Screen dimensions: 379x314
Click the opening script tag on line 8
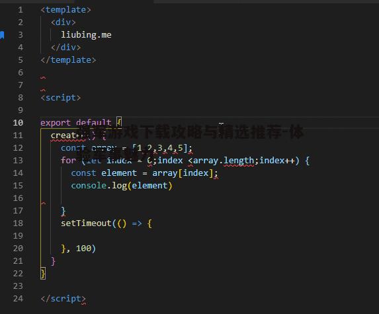click(x=60, y=98)
